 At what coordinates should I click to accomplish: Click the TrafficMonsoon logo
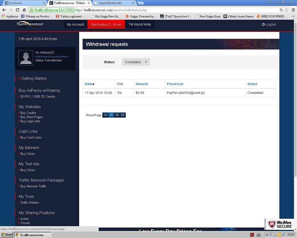click(x=30, y=24)
